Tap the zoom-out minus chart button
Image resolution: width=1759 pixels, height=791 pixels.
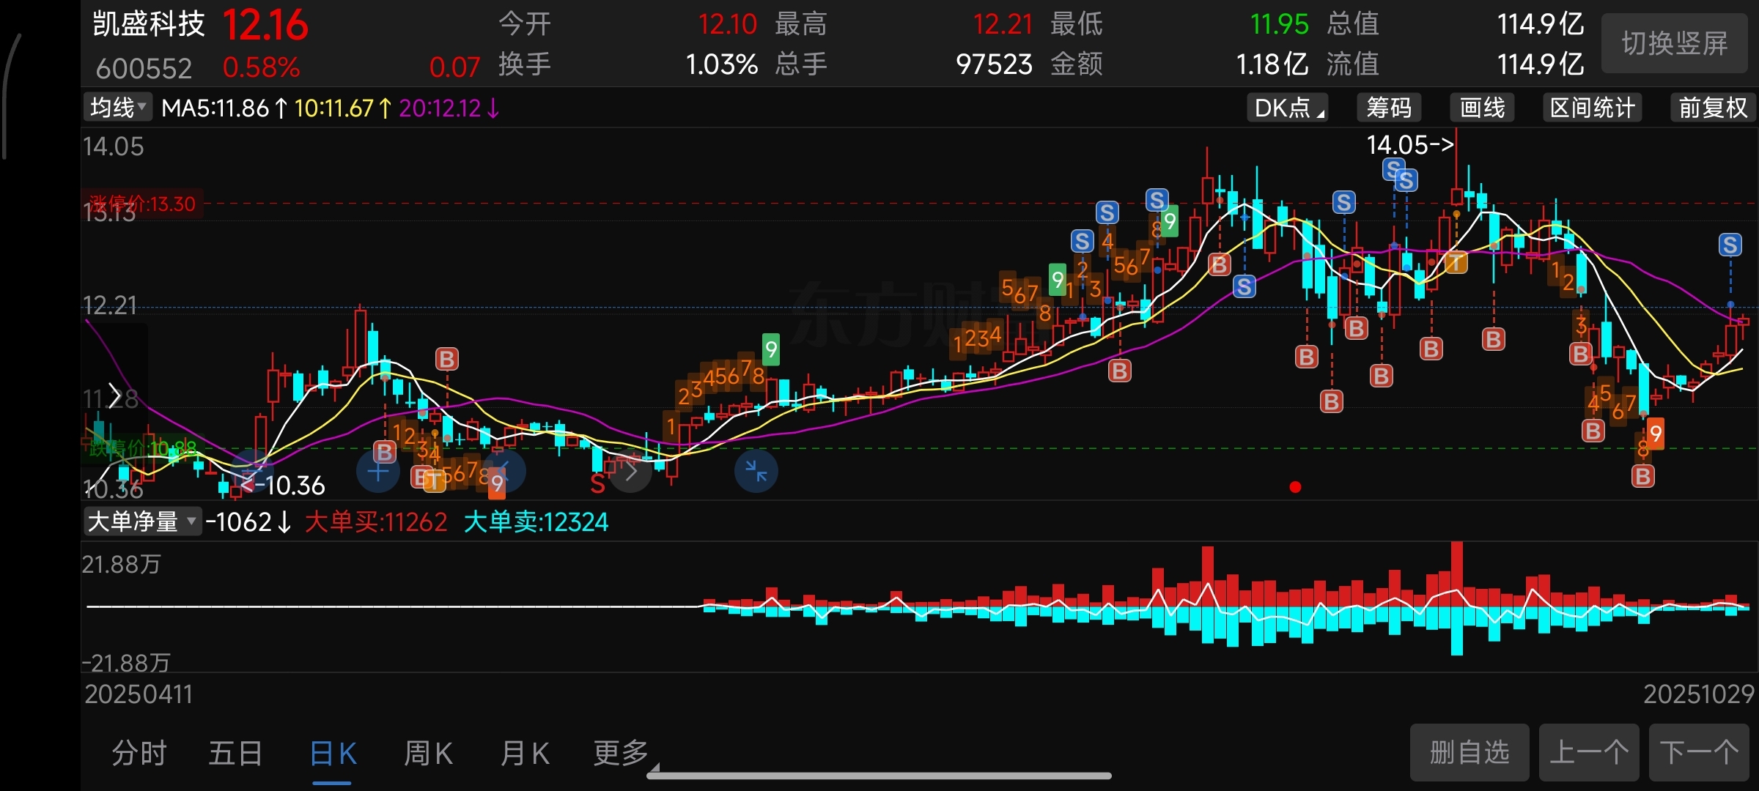tap(252, 472)
